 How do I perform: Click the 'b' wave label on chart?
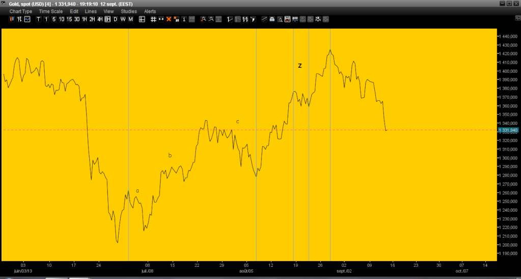click(170, 155)
